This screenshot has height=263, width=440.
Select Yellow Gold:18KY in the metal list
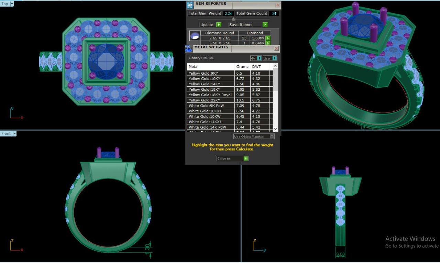click(205, 89)
